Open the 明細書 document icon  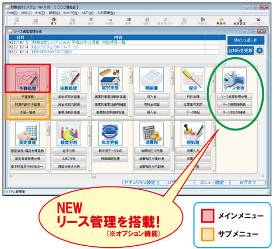[151, 80]
